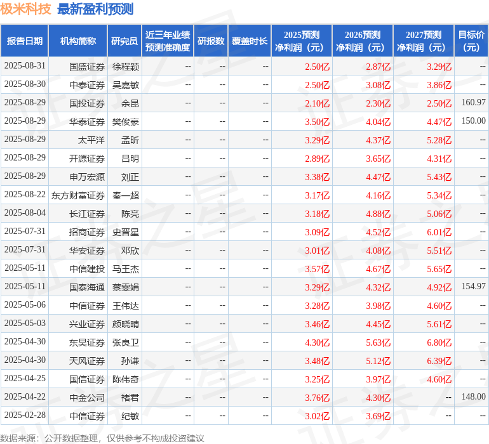Click the 2026预测净利润 column header
The height and width of the screenshot is (444, 489).
tap(363, 41)
